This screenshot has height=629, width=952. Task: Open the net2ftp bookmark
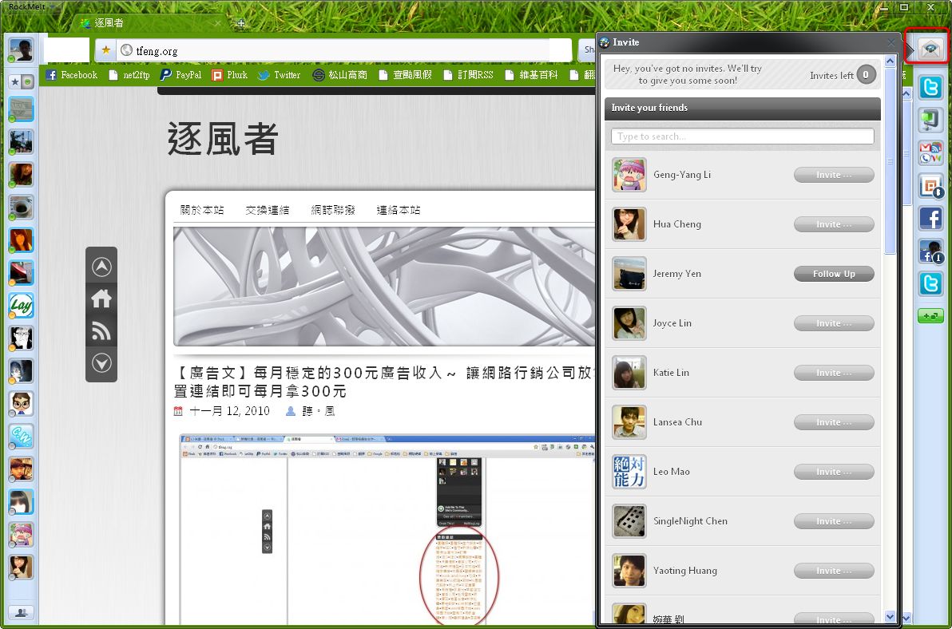click(x=129, y=74)
